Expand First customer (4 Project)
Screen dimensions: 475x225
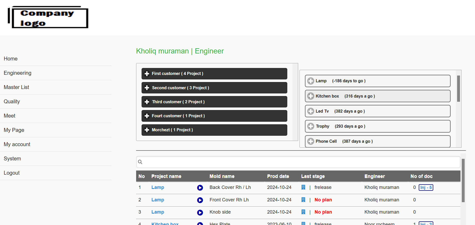pyautogui.click(x=214, y=74)
